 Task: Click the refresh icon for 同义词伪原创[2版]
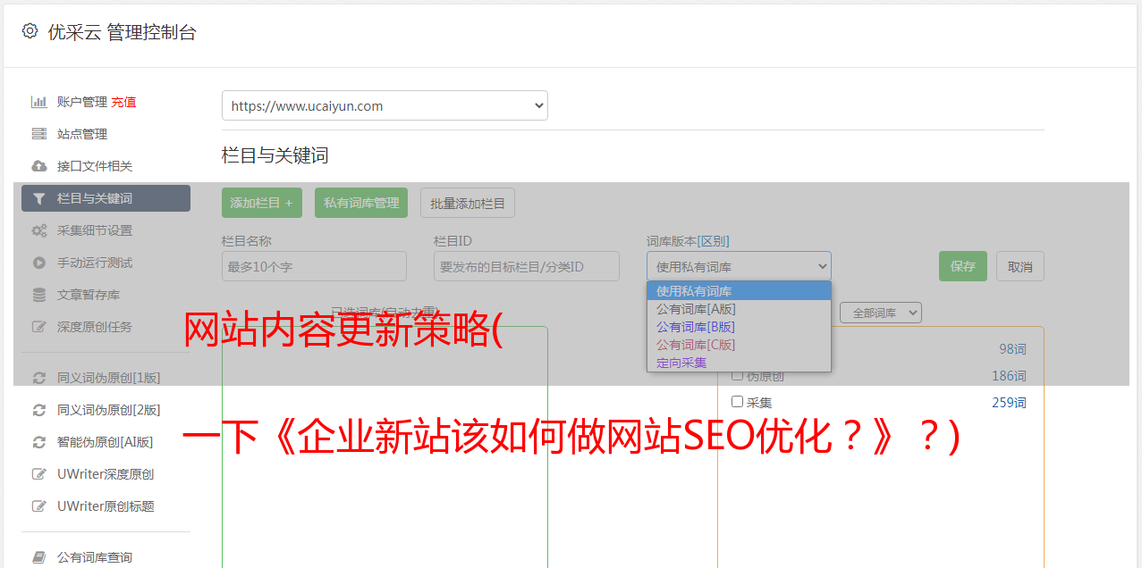(x=39, y=410)
